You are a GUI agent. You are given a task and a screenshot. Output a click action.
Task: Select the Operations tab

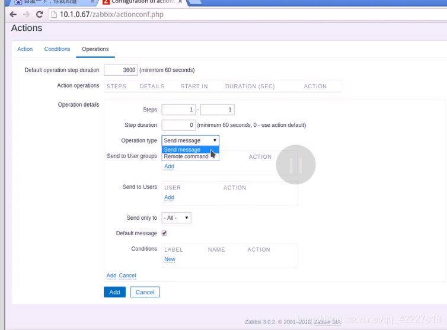point(95,49)
